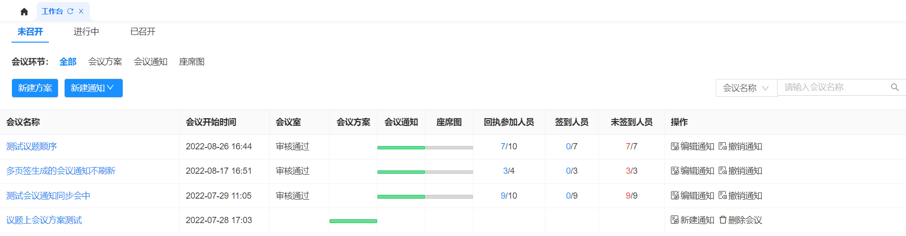Go to the home icon tab
Screen dimensions: 906x236
coord(24,11)
